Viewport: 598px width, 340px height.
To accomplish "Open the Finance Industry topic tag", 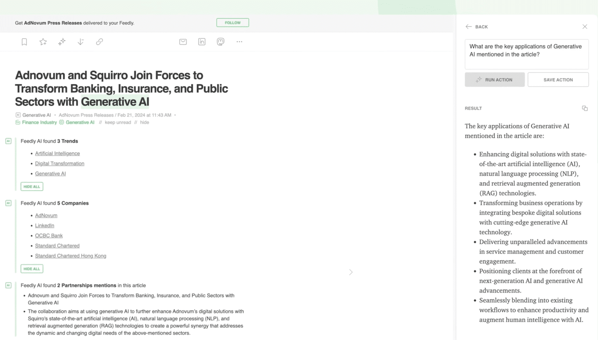I will point(39,122).
